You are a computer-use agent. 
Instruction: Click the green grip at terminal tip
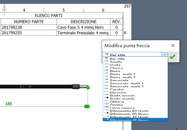[88, 88]
